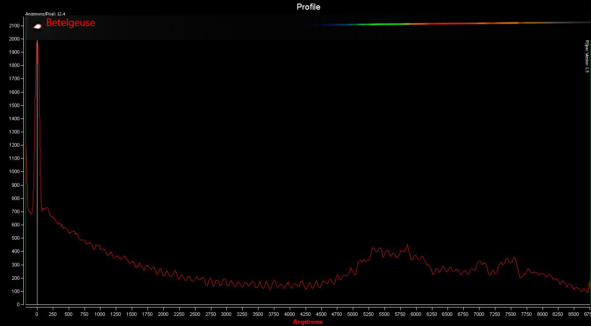Click the 4750 tick label on x-axis
The width and height of the screenshot is (591, 326).
[x=337, y=315]
